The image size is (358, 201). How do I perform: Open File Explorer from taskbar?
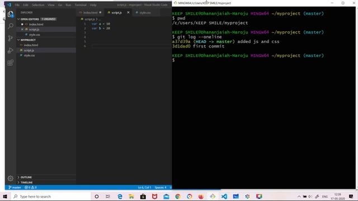tap(131, 197)
